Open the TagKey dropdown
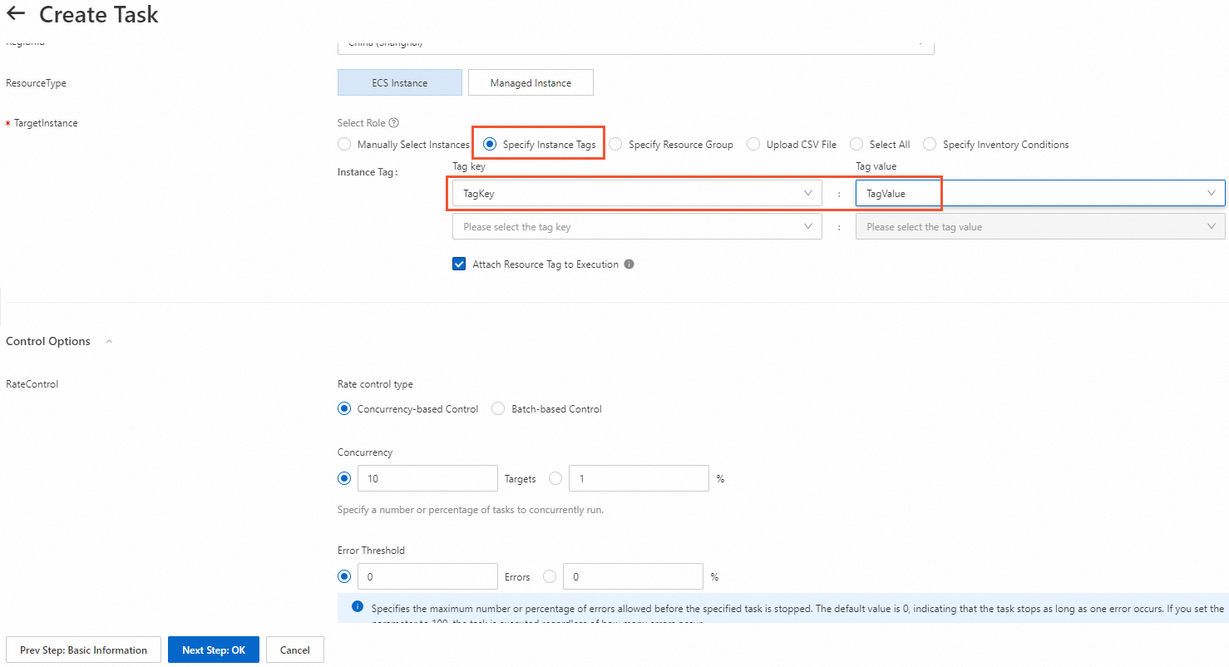This screenshot has height=667, width=1229. click(x=636, y=194)
